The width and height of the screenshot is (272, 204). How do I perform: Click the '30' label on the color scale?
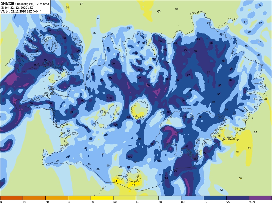click(70, 202)
